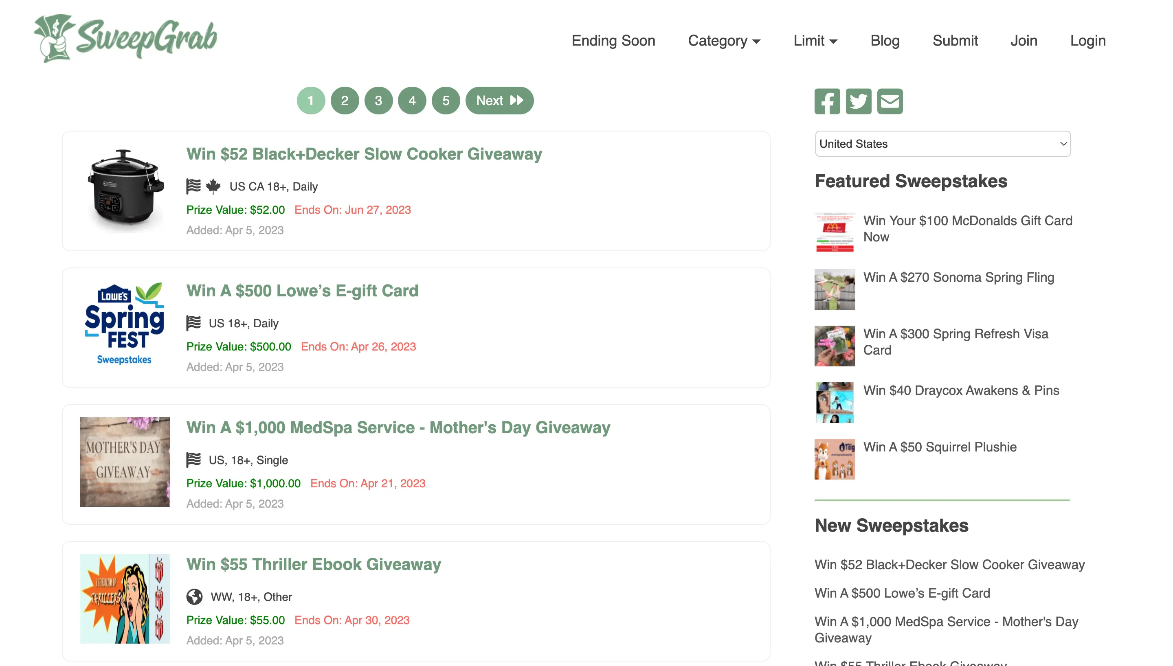Click the SweepGrab logo
Viewport: 1173px width, 666px height.
coord(126,38)
